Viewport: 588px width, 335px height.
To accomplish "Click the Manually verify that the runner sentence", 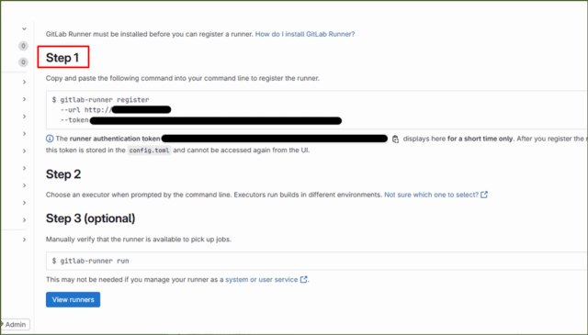I will [139, 240].
